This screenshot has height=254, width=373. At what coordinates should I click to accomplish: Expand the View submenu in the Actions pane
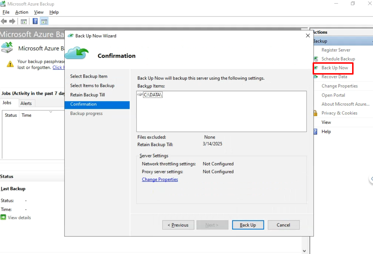(x=326, y=122)
